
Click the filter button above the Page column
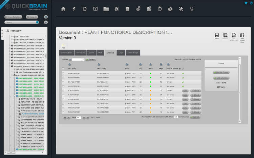pyautogui.click(x=161, y=64)
